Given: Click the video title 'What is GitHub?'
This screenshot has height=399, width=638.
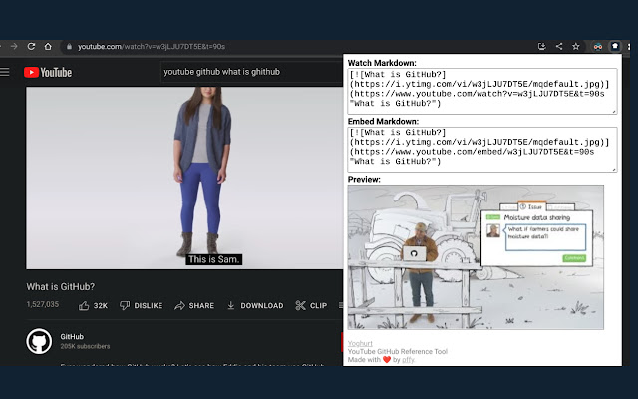Looking at the screenshot, I should point(61,287).
